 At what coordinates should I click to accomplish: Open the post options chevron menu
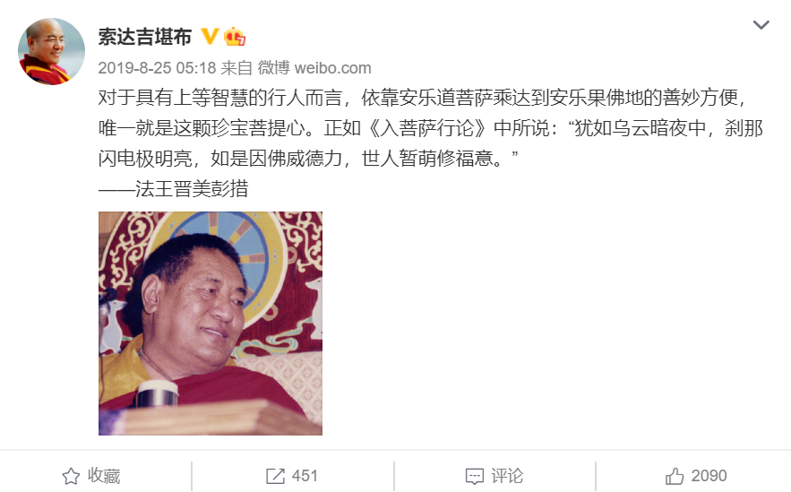(761, 25)
